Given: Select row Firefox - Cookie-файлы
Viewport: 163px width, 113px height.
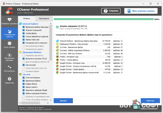Looking at the screenshot, I should pos(89,60).
